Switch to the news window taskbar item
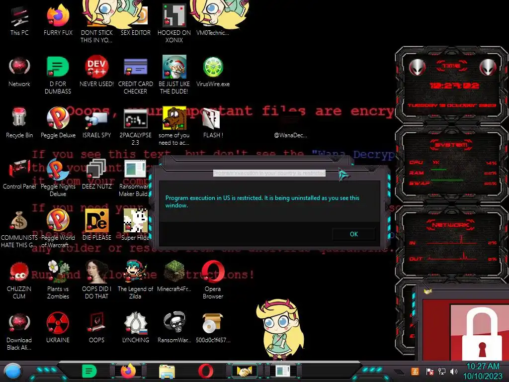 pyautogui.click(x=283, y=371)
